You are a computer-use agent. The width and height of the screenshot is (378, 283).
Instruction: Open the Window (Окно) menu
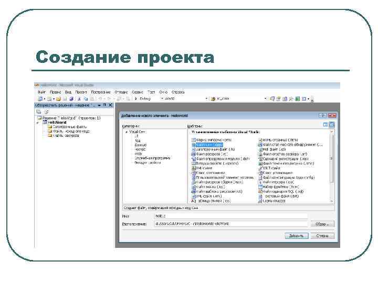tap(163, 92)
